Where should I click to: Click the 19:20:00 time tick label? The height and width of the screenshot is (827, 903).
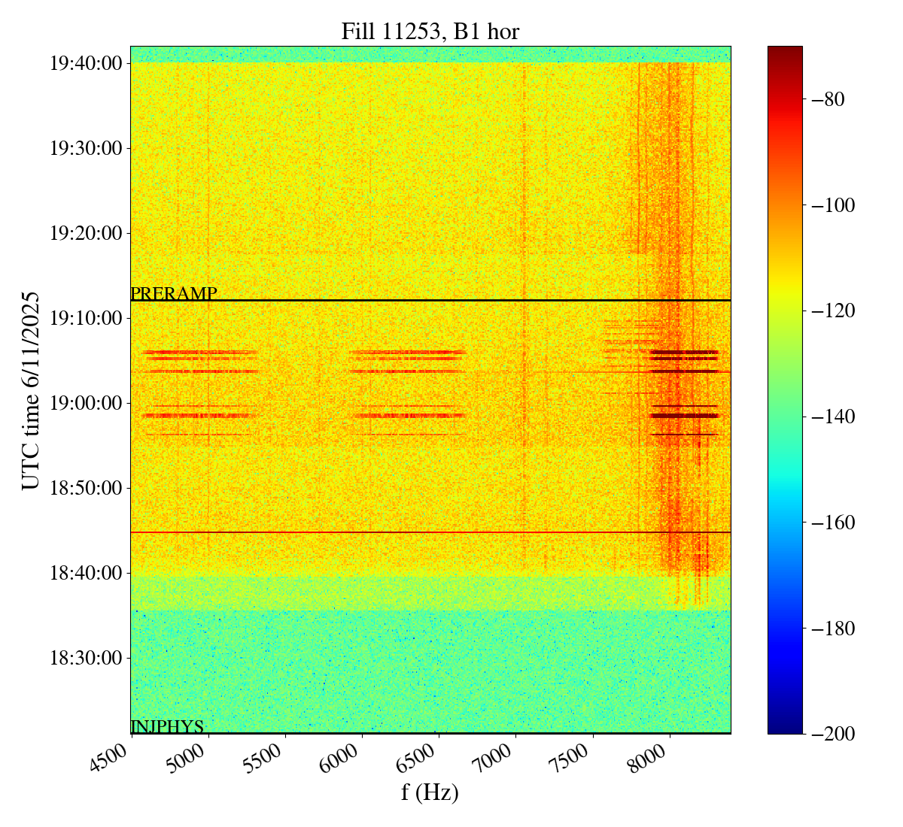point(86,233)
